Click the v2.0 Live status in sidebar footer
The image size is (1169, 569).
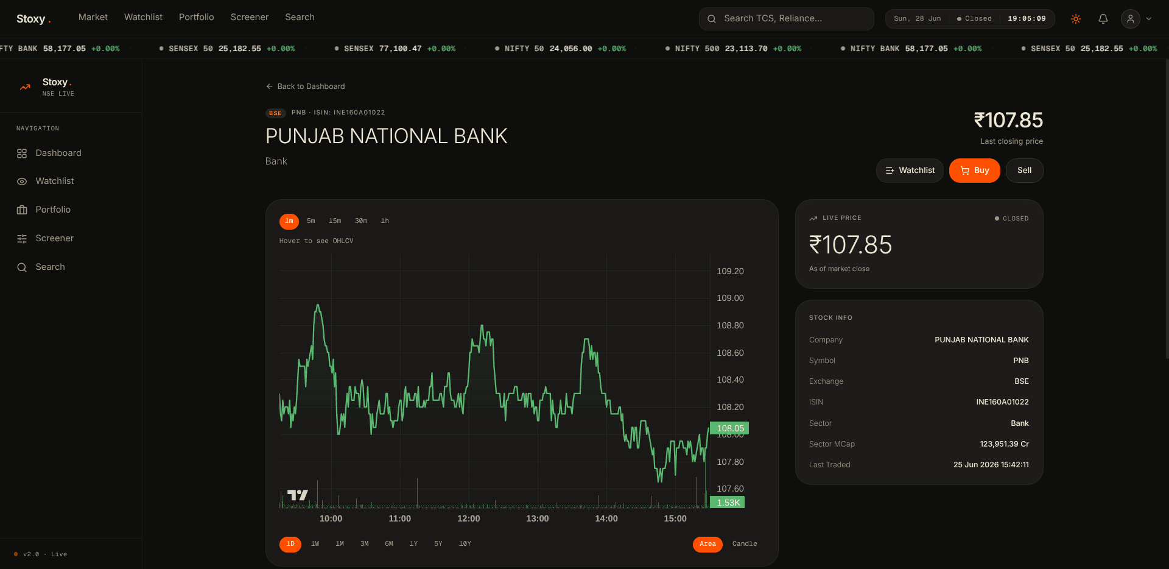41,554
